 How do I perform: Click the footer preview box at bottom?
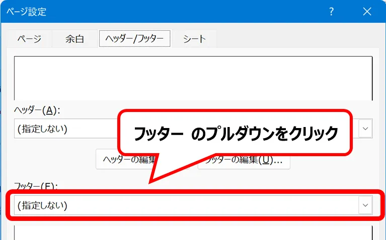pos(193,233)
